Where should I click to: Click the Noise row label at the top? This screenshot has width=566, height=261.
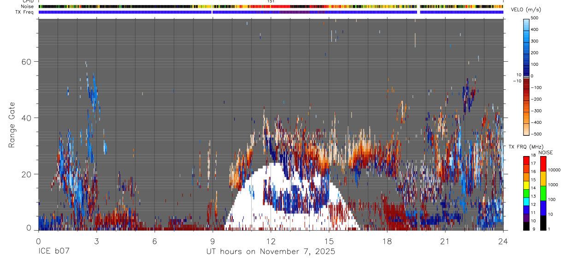(27, 6)
